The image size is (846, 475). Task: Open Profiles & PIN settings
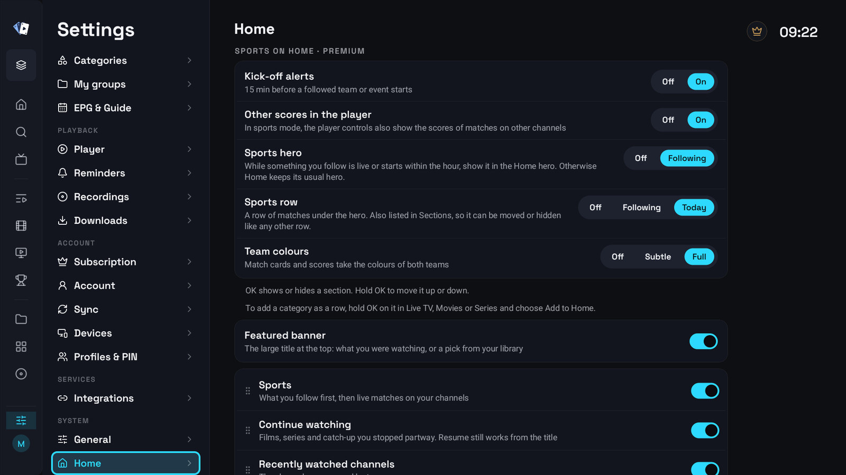pyautogui.click(x=126, y=357)
